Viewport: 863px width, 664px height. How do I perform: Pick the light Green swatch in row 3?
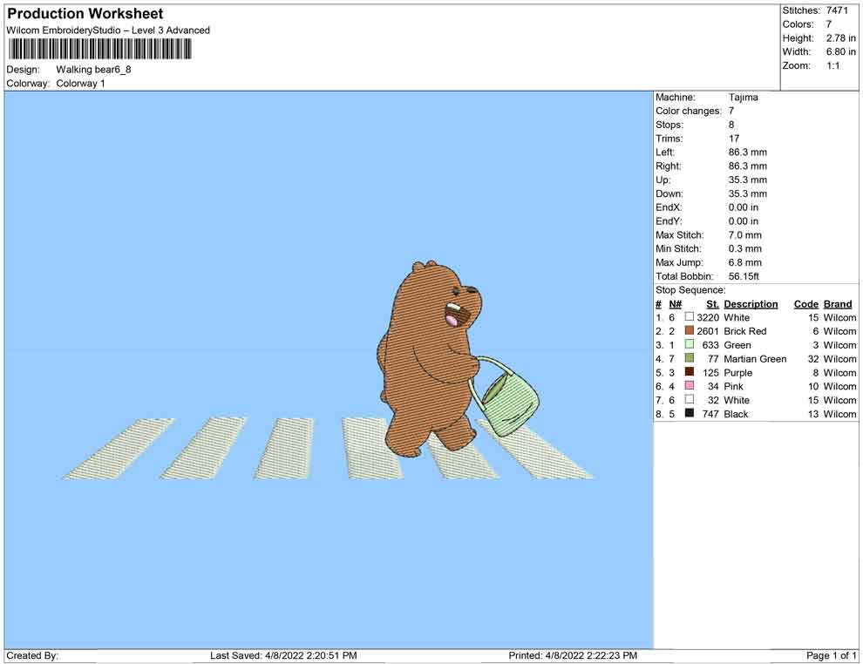tap(689, 345)
